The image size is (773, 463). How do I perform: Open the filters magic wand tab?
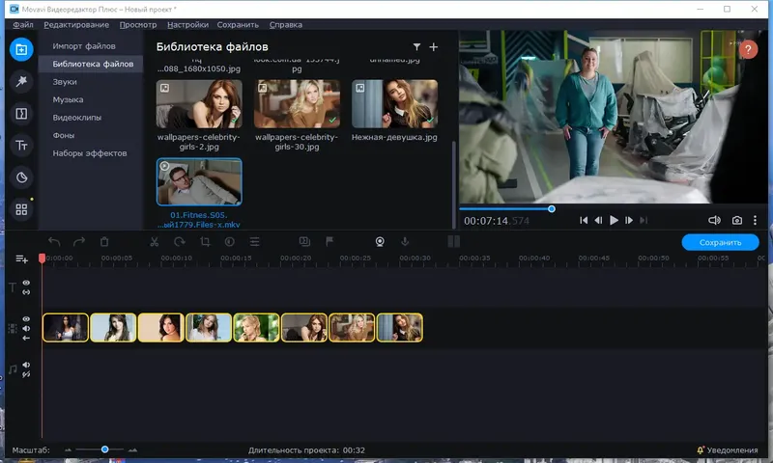(x=21, y=81)
